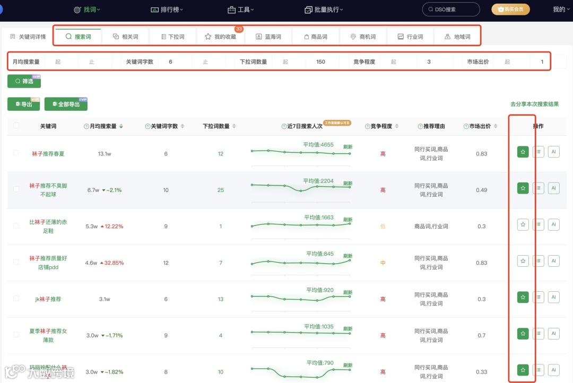Open keyword link 袜子推荐春夏

tap(48, 153)
